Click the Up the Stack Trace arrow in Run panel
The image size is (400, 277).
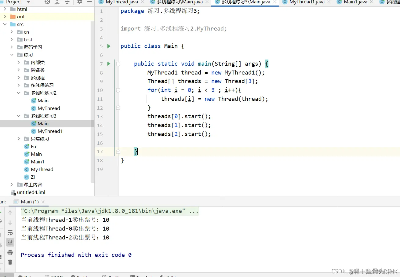[10, 213]
